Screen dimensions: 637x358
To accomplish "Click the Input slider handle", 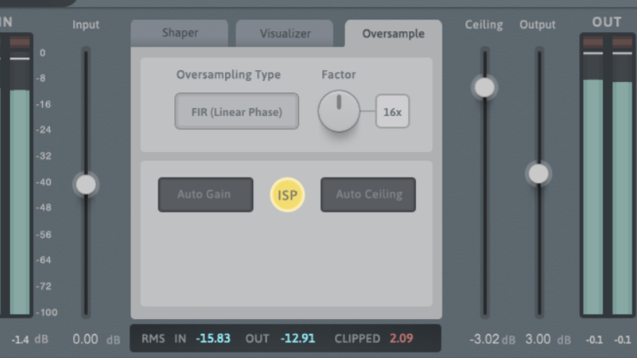I will coord(86,184).
